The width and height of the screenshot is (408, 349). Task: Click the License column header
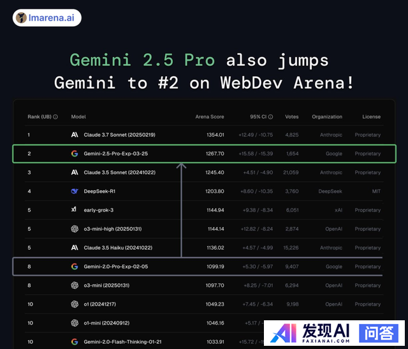(x=371, y=117)
